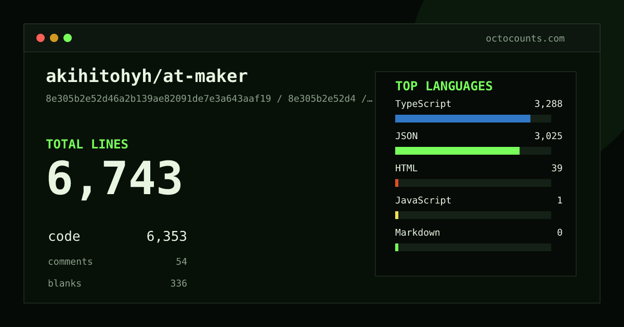
Task: Click the TOP LANGUAGES heading
Action: coord(444,86)
